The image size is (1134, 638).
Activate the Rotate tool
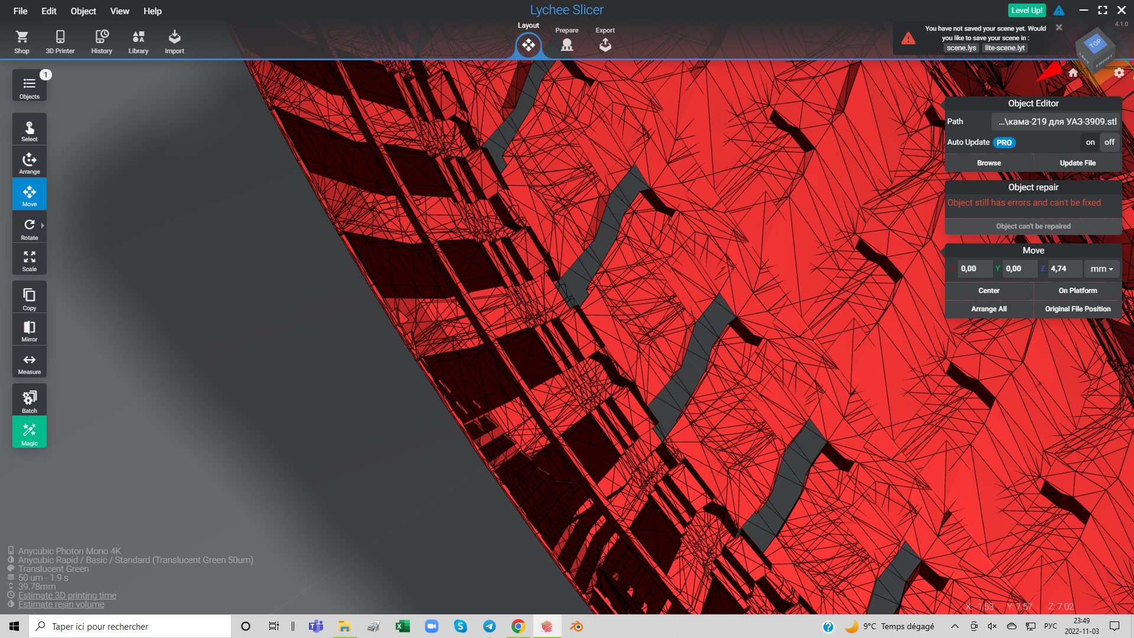(29, 229)
